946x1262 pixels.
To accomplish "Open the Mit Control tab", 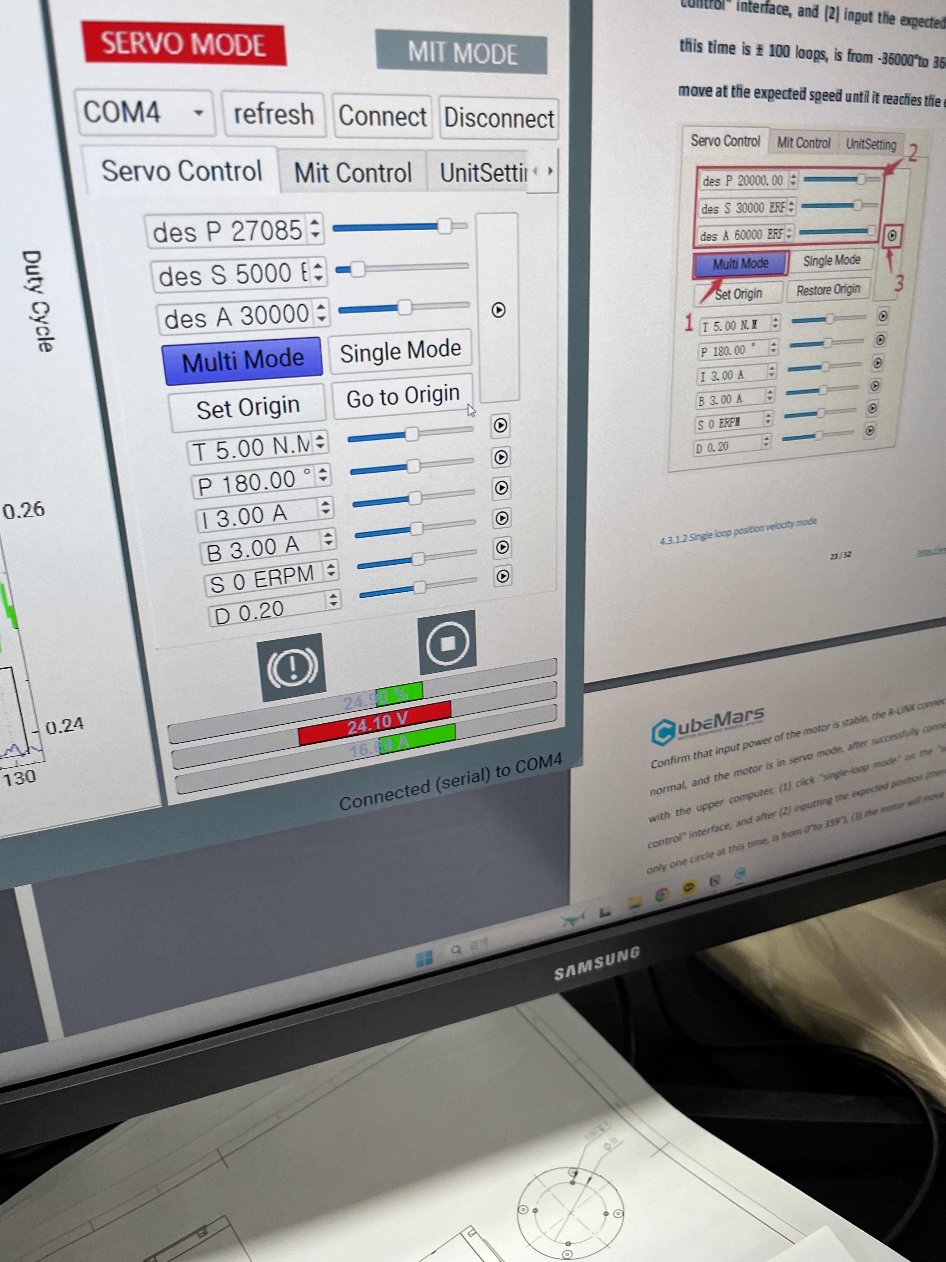I will (x=352, y=172).
